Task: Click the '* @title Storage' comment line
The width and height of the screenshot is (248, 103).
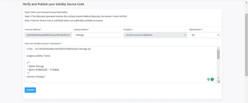Action: [x=36, y=66]
